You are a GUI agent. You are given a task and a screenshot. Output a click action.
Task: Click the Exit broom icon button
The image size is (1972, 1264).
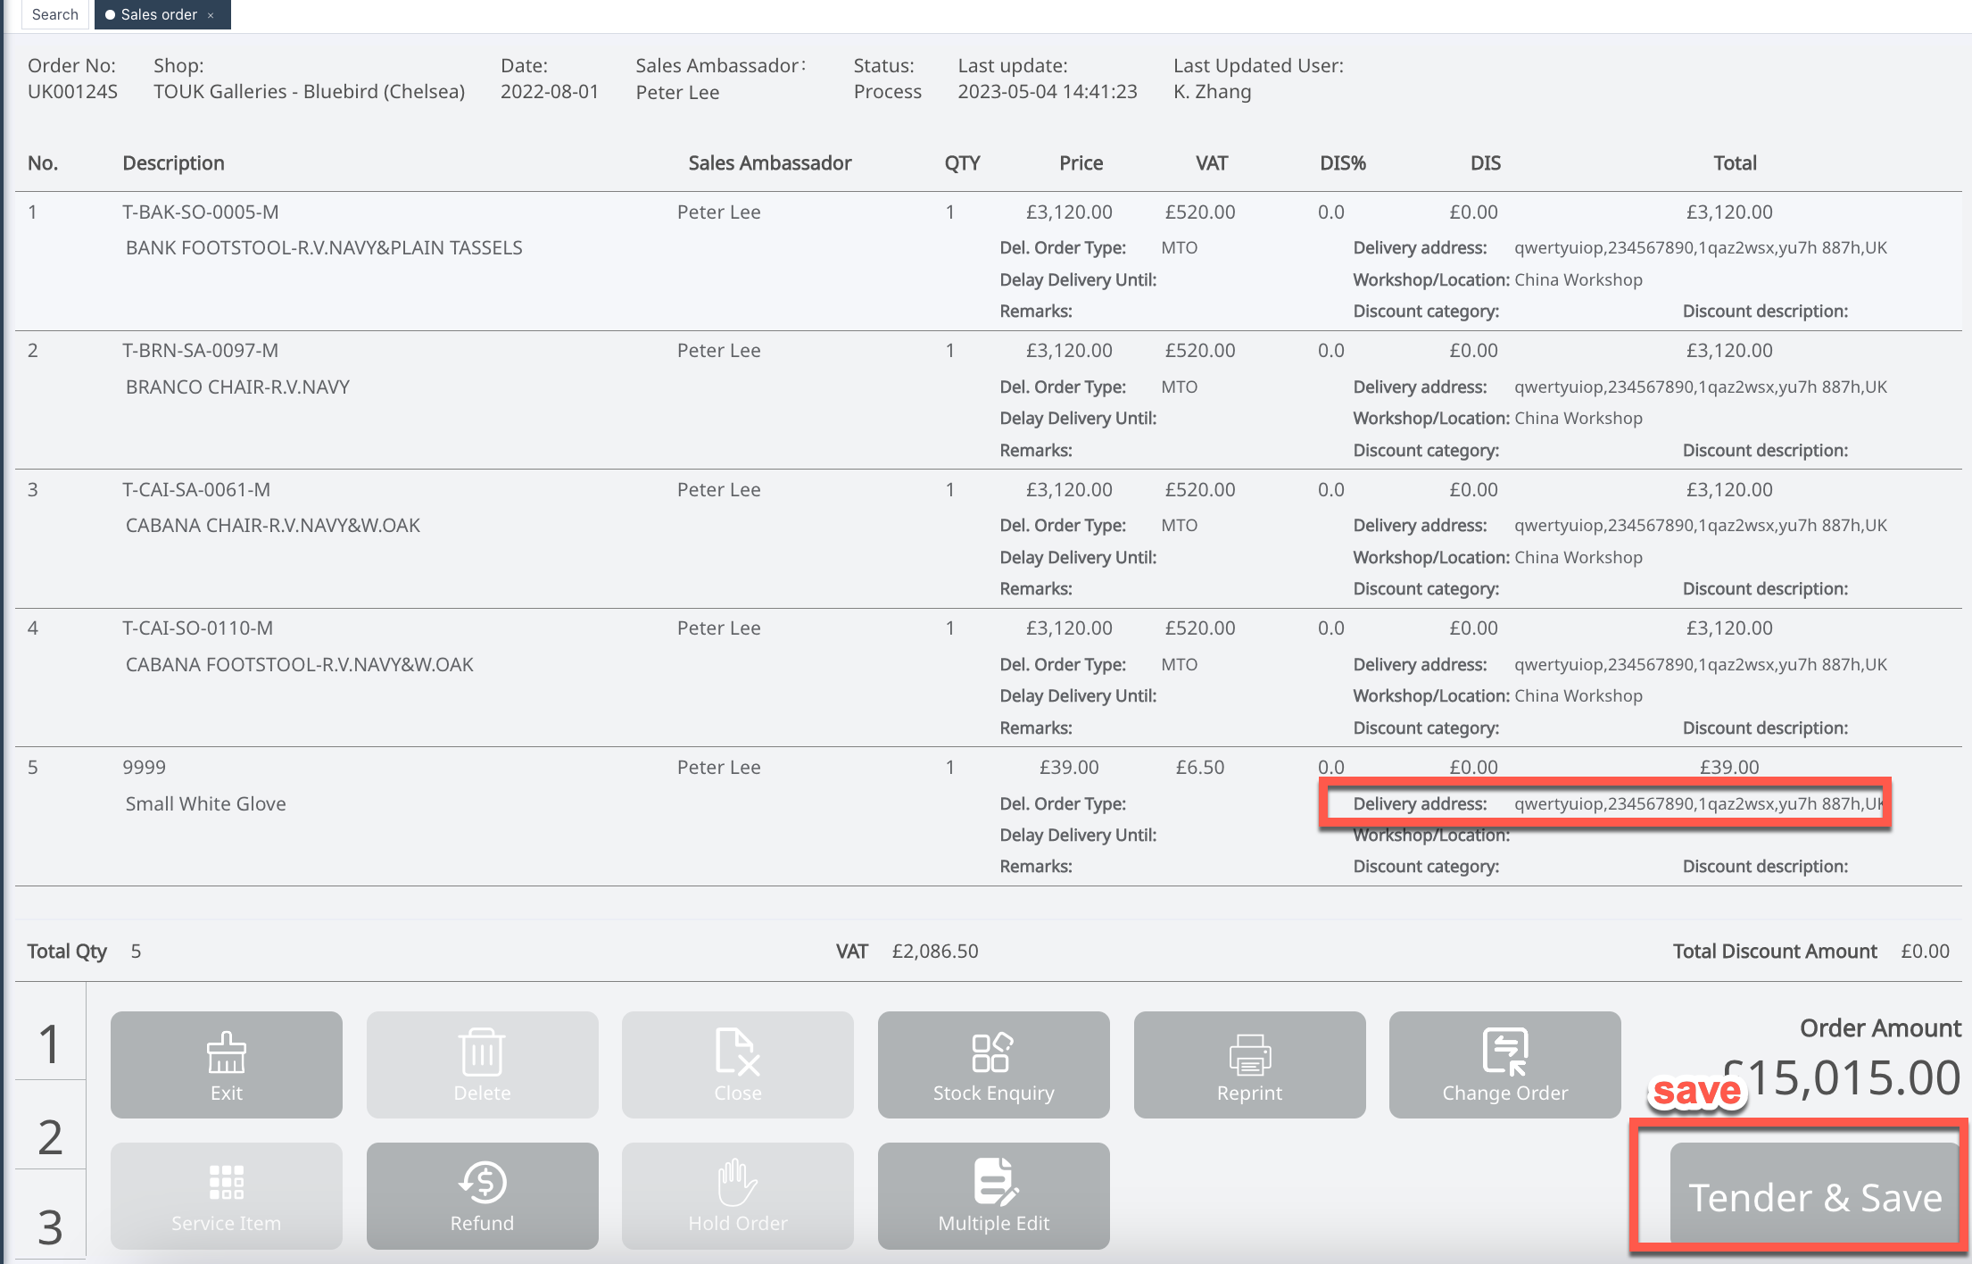[x=226, y=1064]
